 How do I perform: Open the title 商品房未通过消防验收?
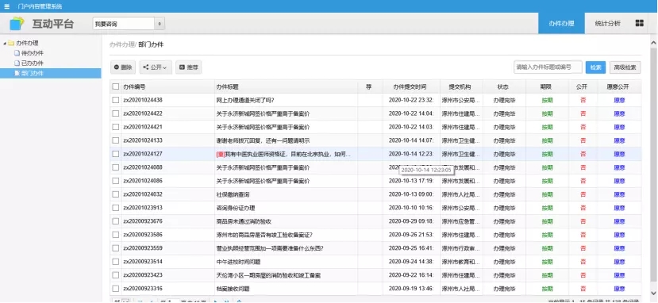(x=244, y=221)
